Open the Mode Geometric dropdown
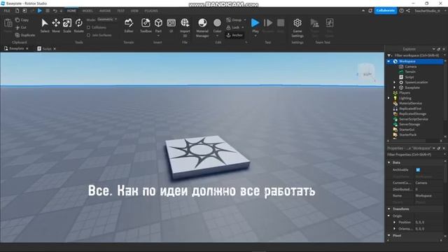The width and height of the screenshot is (448, 252). [107, 20]
